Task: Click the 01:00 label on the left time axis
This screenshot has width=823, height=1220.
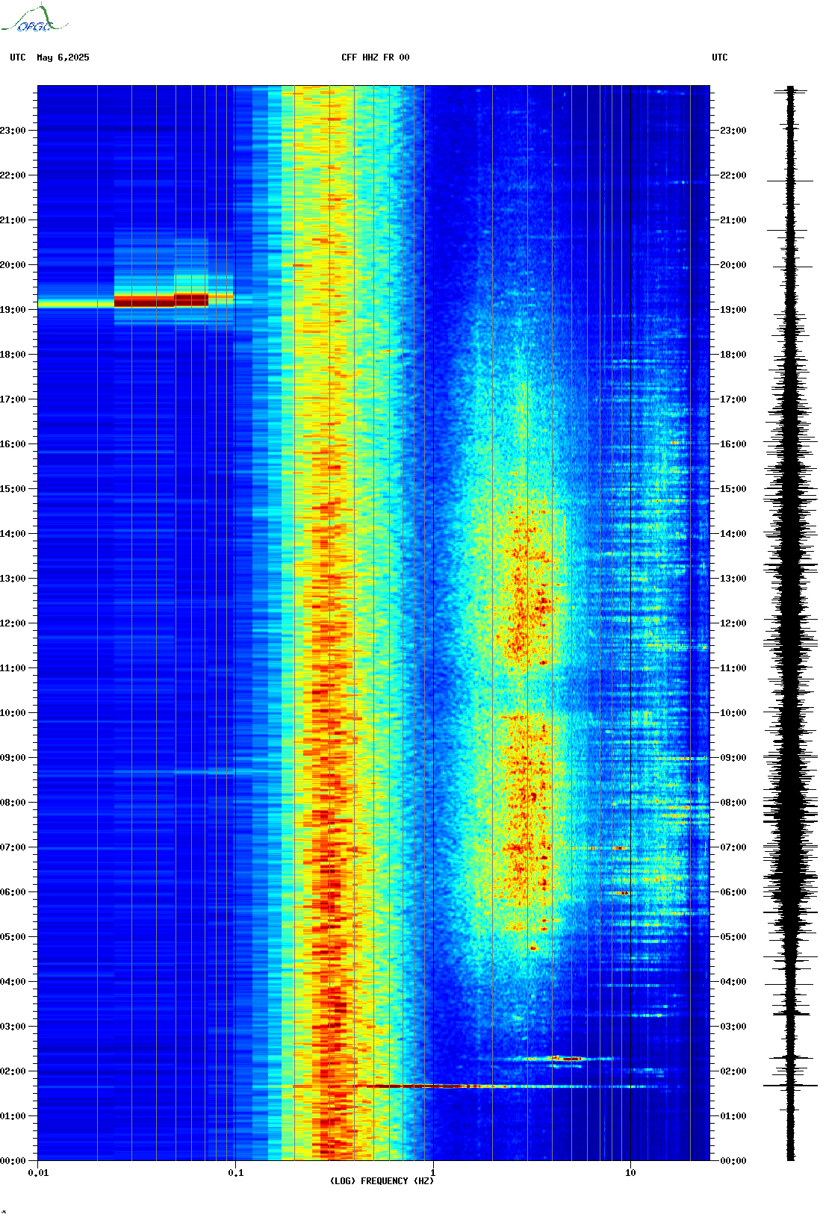Action: coord(13,1116)
